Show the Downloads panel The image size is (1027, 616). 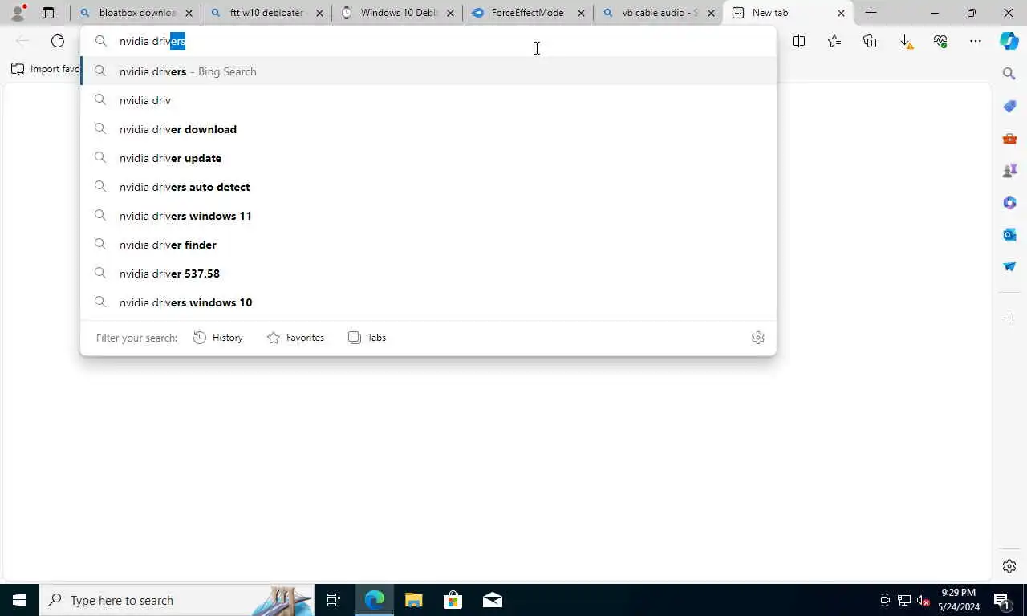click(x=905, y=41)
